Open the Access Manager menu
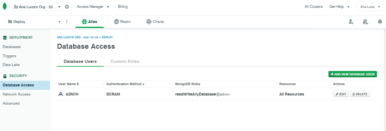This screenshot has width=386, height=131. 93,7
